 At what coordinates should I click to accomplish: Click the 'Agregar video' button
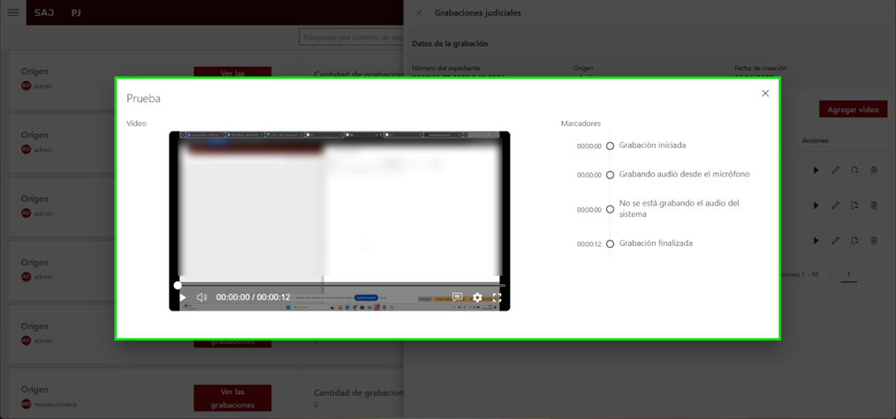(852, 109)
